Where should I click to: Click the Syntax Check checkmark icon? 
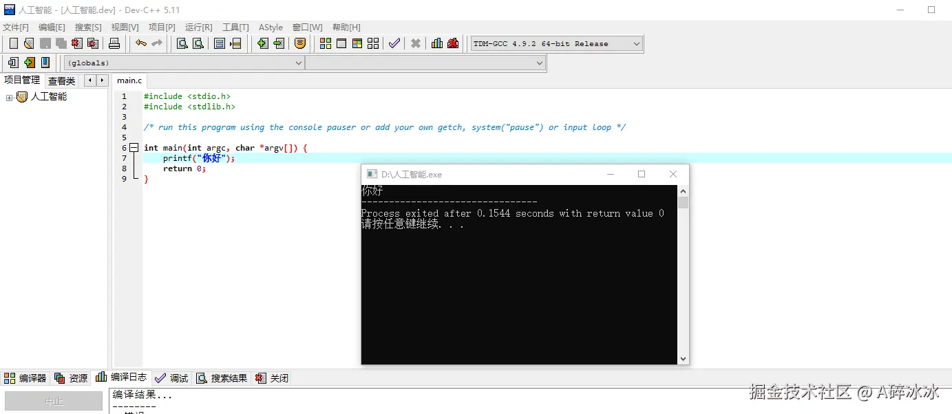(x=394, y=43)
